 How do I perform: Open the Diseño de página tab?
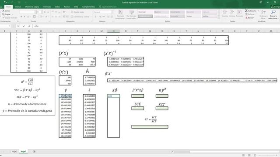(32, 7)
